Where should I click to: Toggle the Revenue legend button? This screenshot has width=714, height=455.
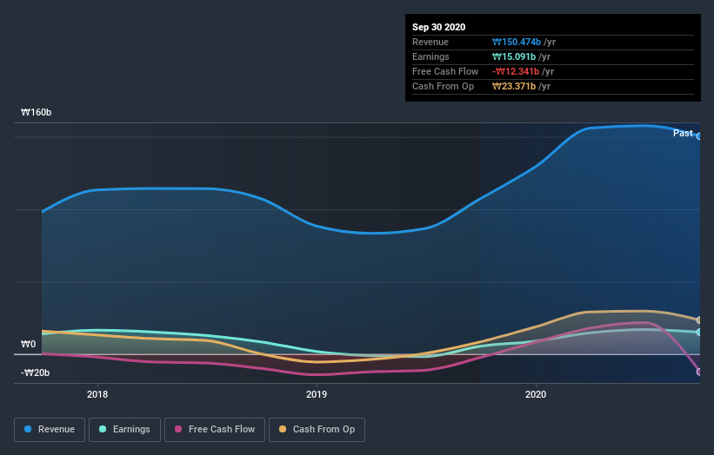(x=50, y=430)
